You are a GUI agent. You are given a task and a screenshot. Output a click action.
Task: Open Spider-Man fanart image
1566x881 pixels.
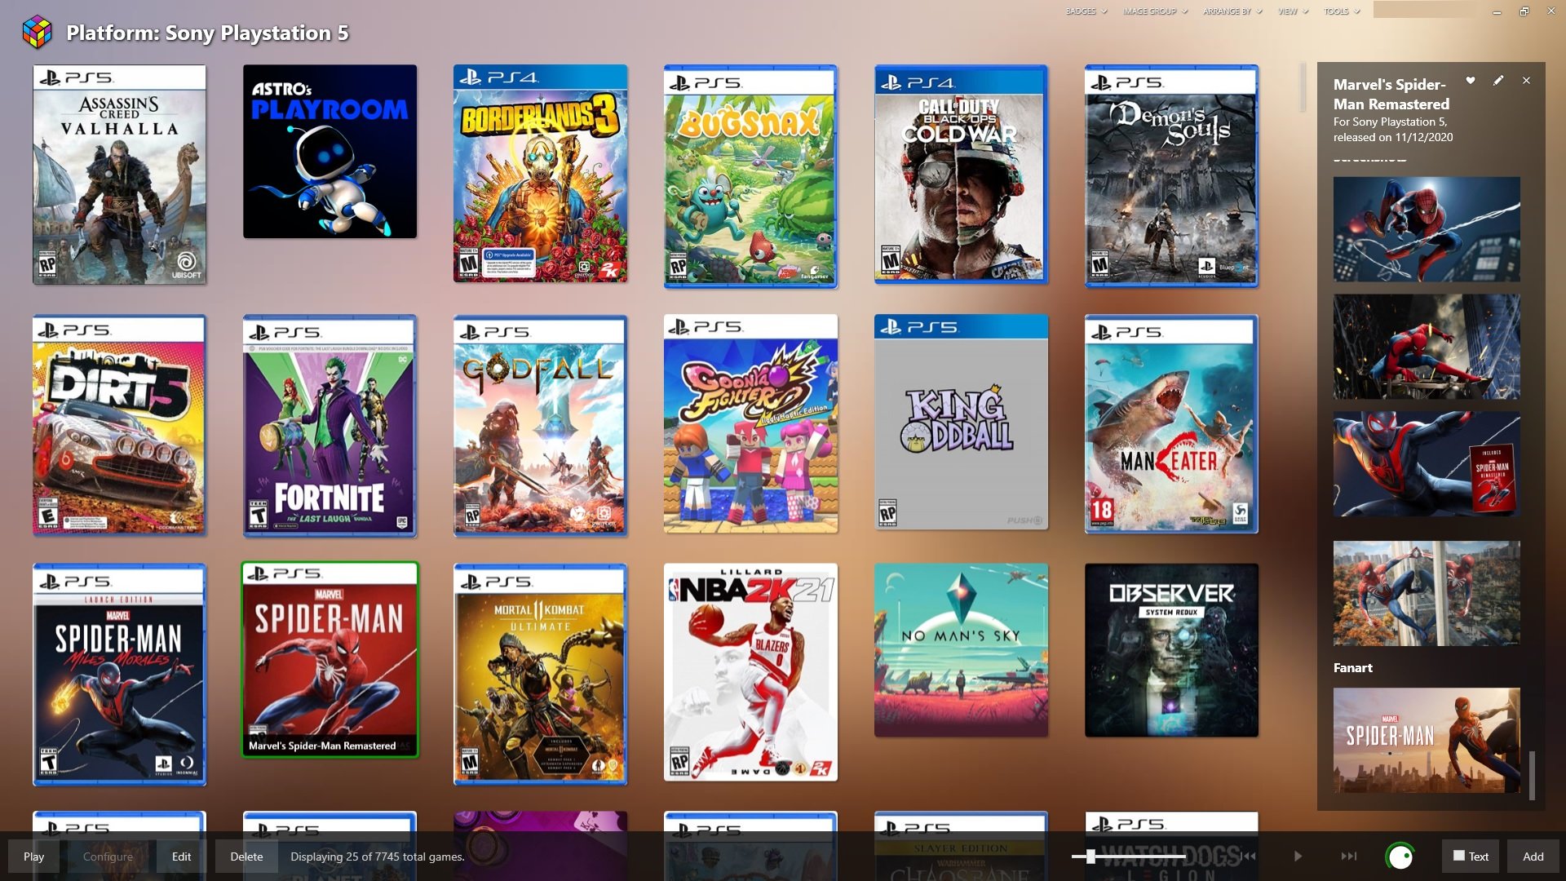(x=1427, y=740)
